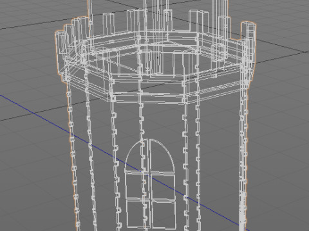Select the arched double door wireframe
The height and width of the screenshot is (231, 309).
(x=150, y=184)
